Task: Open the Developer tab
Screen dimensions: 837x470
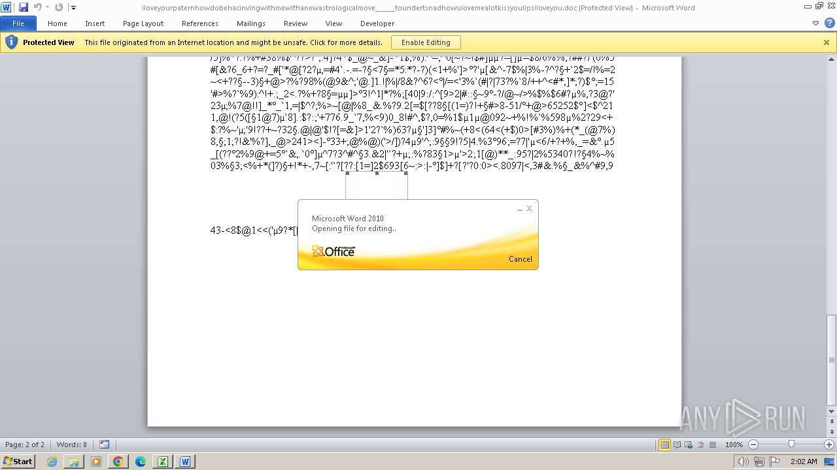Action: click(x=377, y=23)
